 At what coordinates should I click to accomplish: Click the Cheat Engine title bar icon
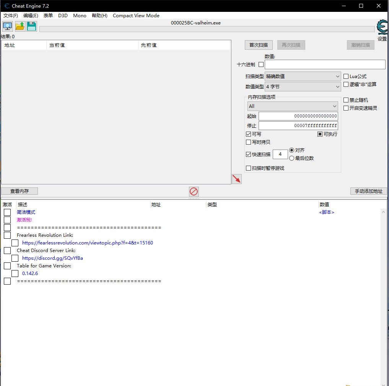[7, 6]
